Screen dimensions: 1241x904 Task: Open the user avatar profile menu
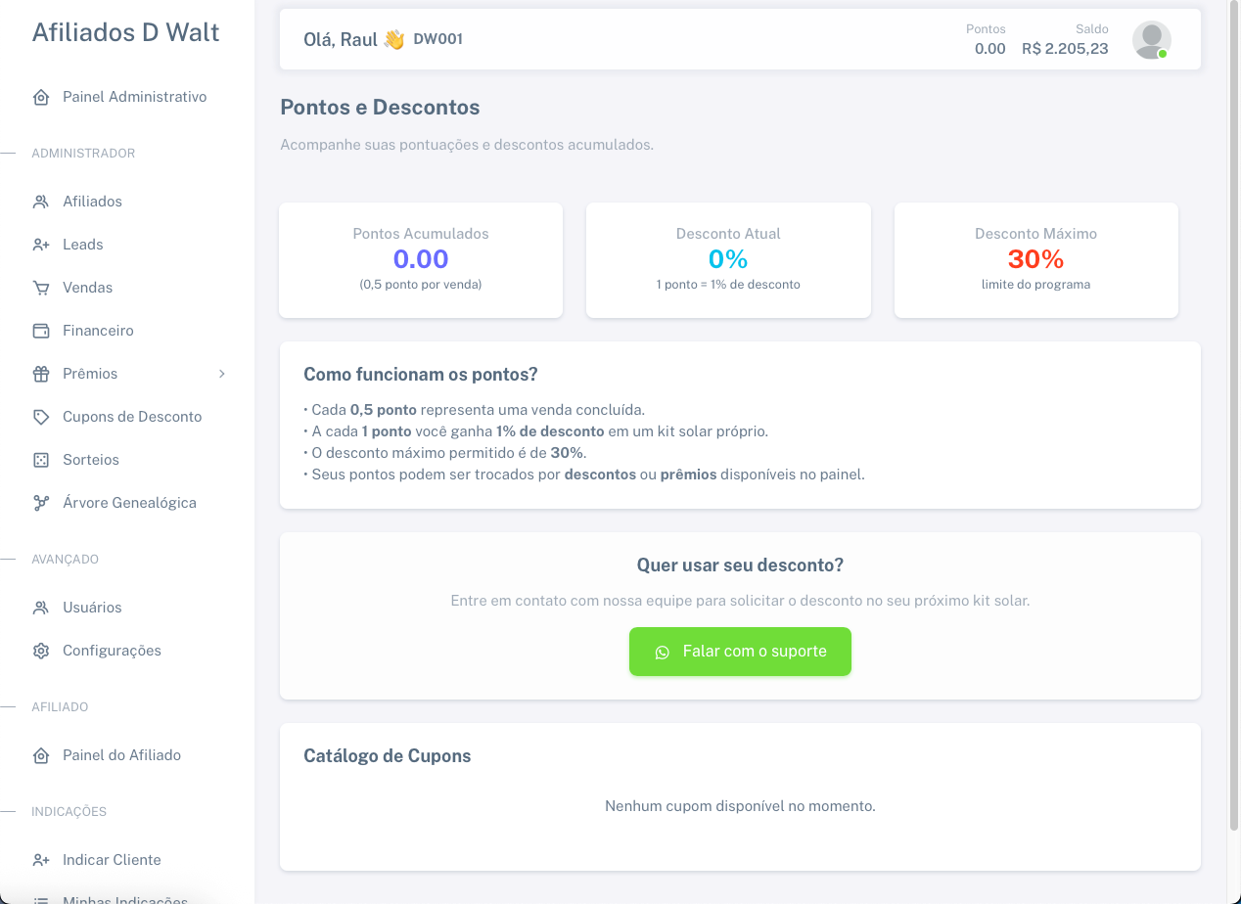coord(1151,40)
